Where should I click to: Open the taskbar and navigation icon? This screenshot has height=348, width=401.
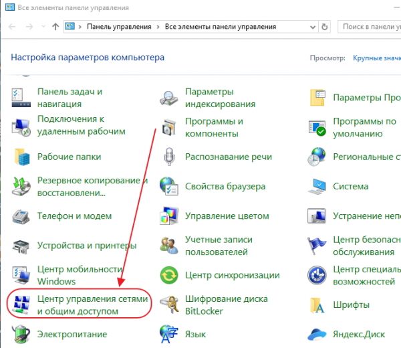pyautogui.click(x=21, y=98)
